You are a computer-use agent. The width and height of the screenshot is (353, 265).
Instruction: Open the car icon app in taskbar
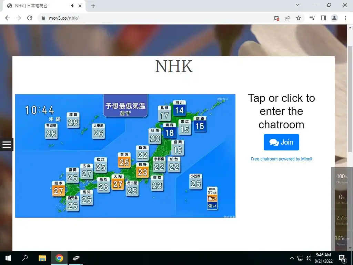tap(76, 258)
